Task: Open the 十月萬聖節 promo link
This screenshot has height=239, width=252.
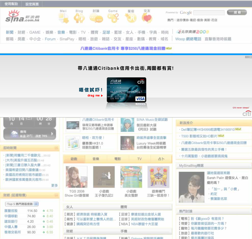Action: pos(204,156)
